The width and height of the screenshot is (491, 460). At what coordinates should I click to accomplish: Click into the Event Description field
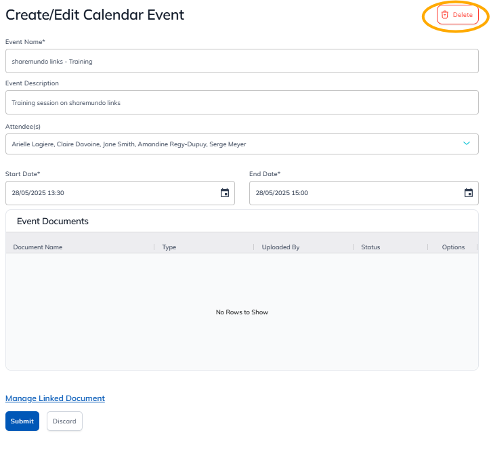click(242, 103)
